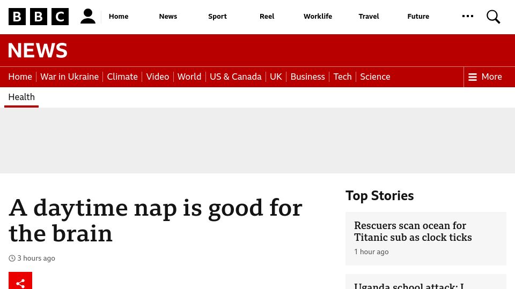Open Travel in top navigation
This screenshot has width=515, height=289.
coord(369,17)
